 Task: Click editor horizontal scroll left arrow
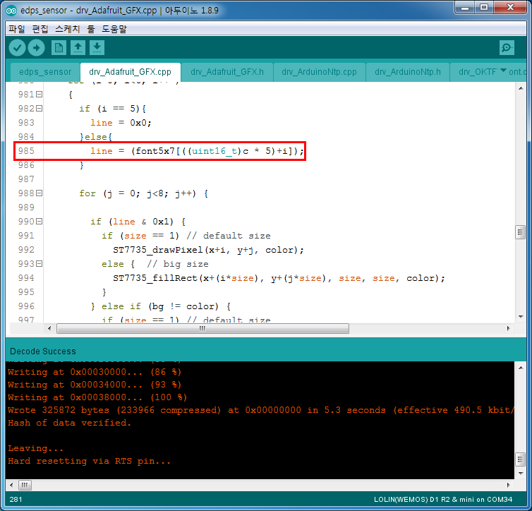click(49, 328)
